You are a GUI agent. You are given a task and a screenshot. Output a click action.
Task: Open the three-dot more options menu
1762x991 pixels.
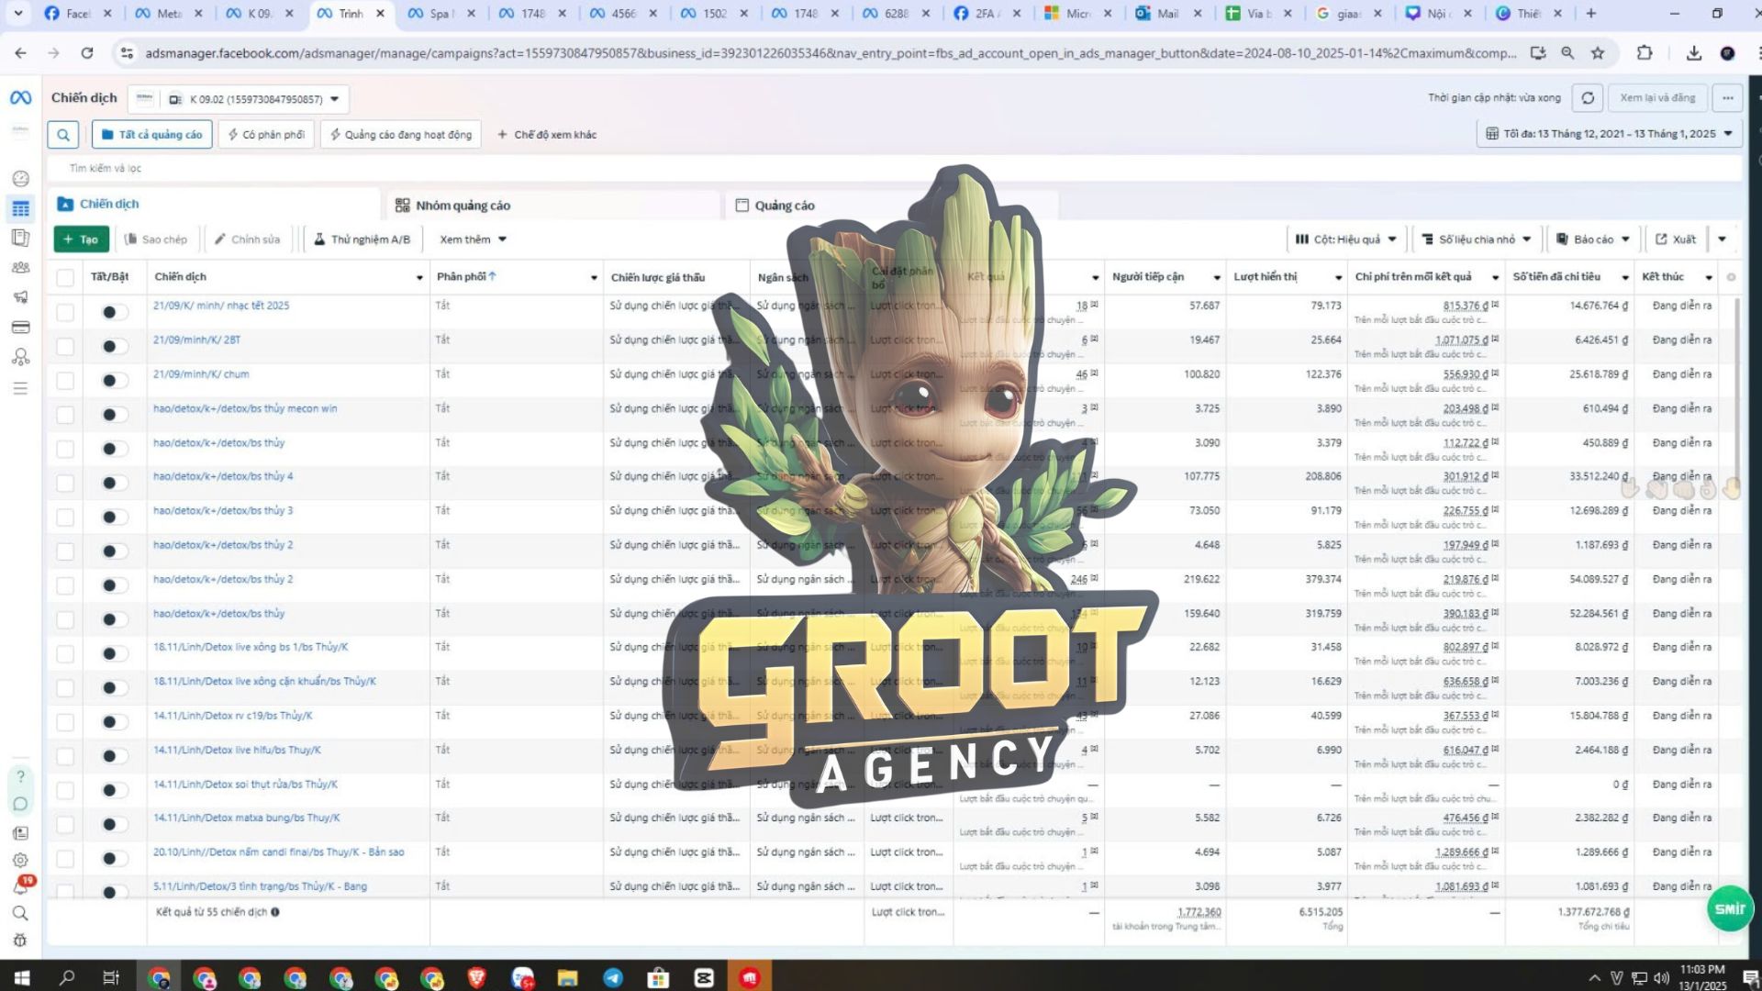click(1728, 98)
